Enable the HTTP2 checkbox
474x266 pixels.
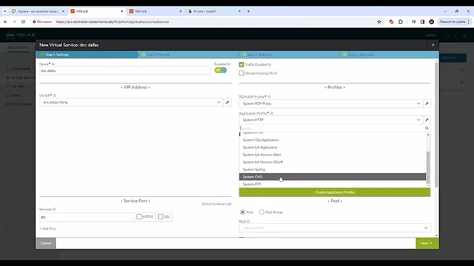click(139, 217)
